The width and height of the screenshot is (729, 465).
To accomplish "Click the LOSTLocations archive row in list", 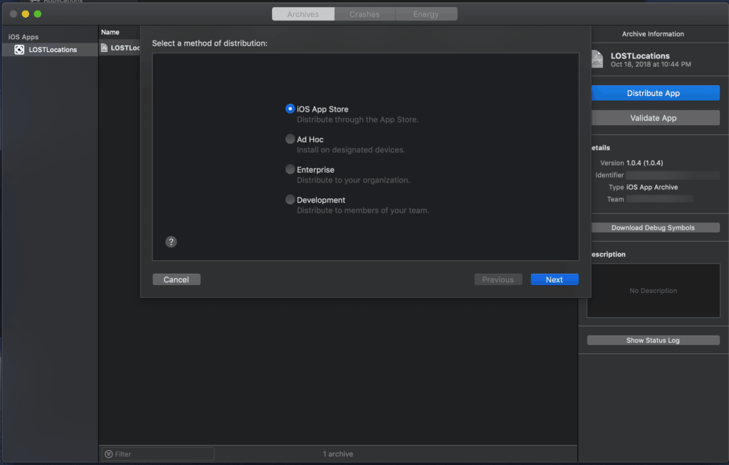I will 120,48.
